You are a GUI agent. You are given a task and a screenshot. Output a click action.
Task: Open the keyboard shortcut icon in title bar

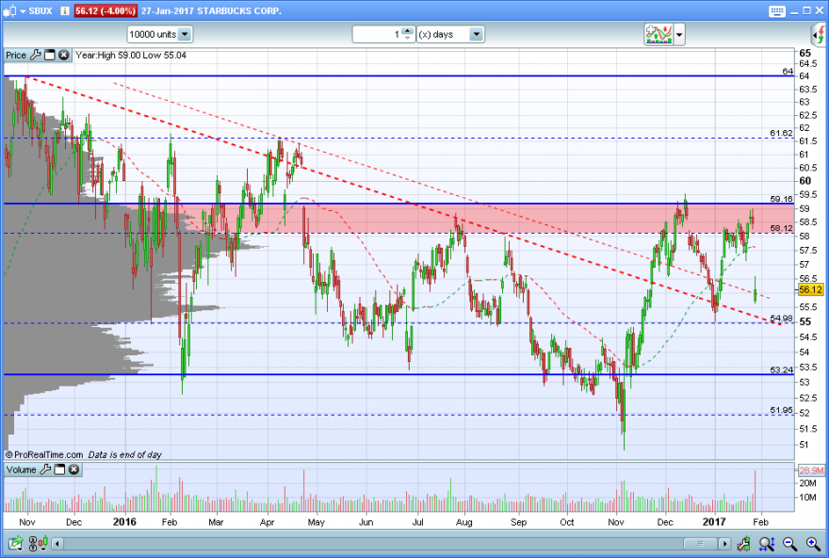[x=776, y=11]
